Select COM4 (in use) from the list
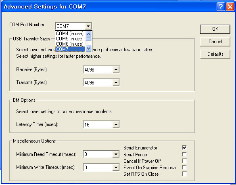 [x=70, y=34]
